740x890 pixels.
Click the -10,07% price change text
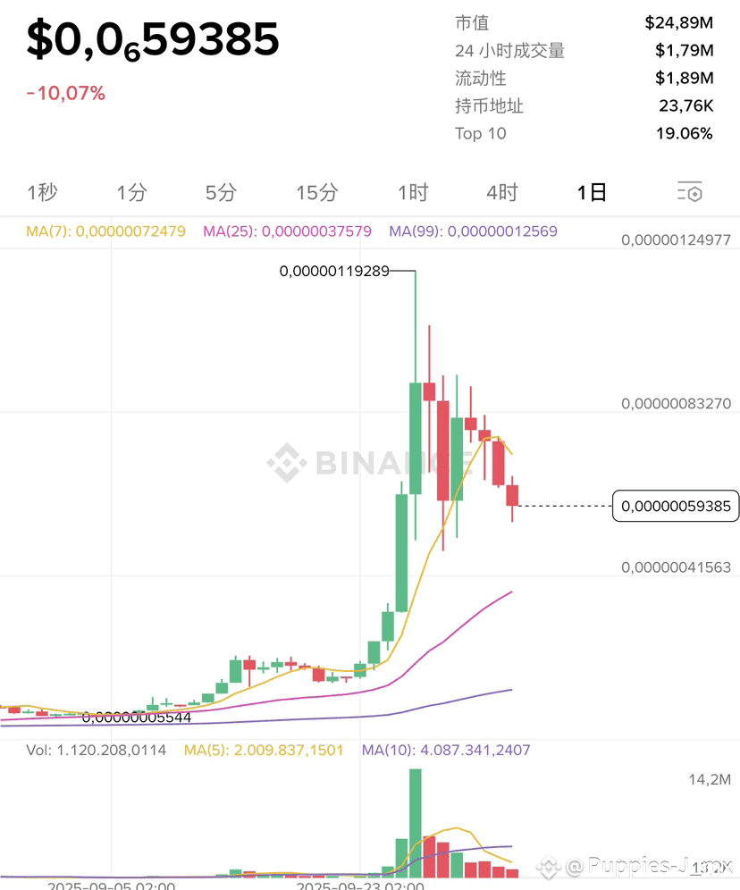(x=66, y=93)
